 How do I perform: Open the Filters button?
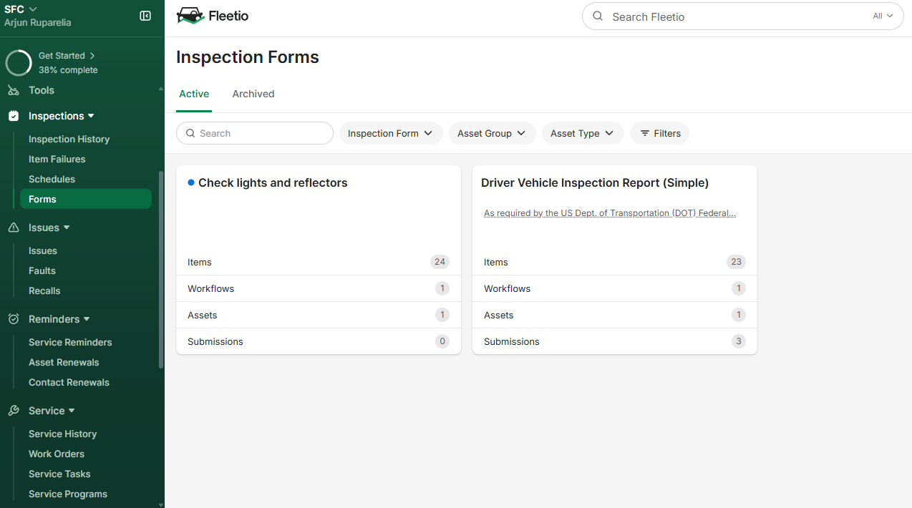(659, 133)
